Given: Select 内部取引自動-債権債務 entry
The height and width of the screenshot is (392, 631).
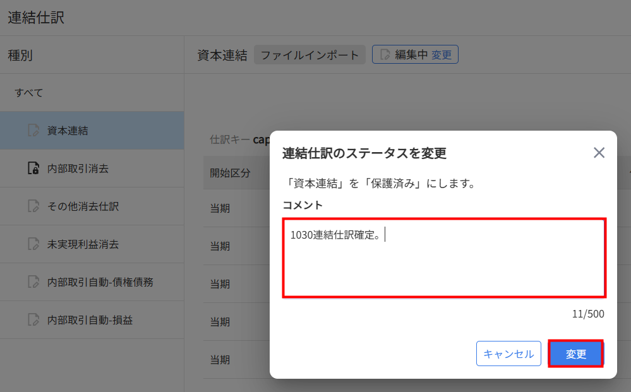Looking at the screenshot, I should tap(100, 282).
